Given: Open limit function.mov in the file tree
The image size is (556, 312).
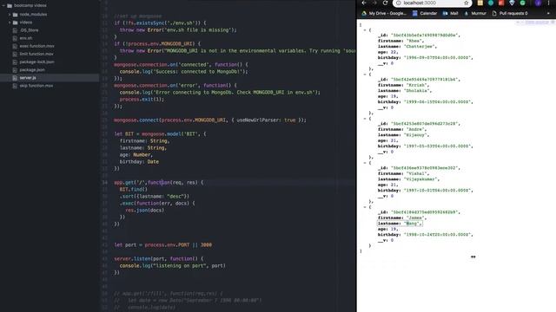Looking at the screenshot, I should coord(36,54).
